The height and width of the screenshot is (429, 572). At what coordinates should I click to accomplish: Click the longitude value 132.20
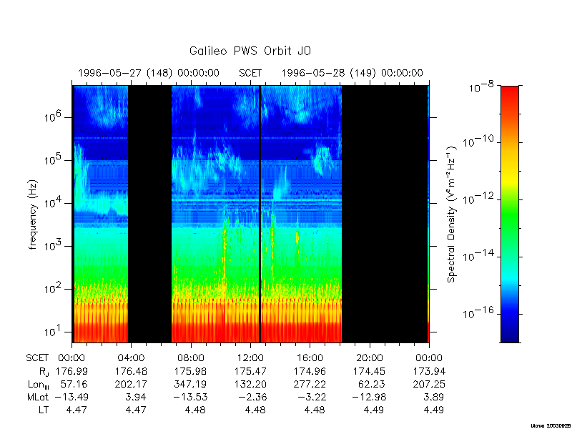click(x=250, y=384)
